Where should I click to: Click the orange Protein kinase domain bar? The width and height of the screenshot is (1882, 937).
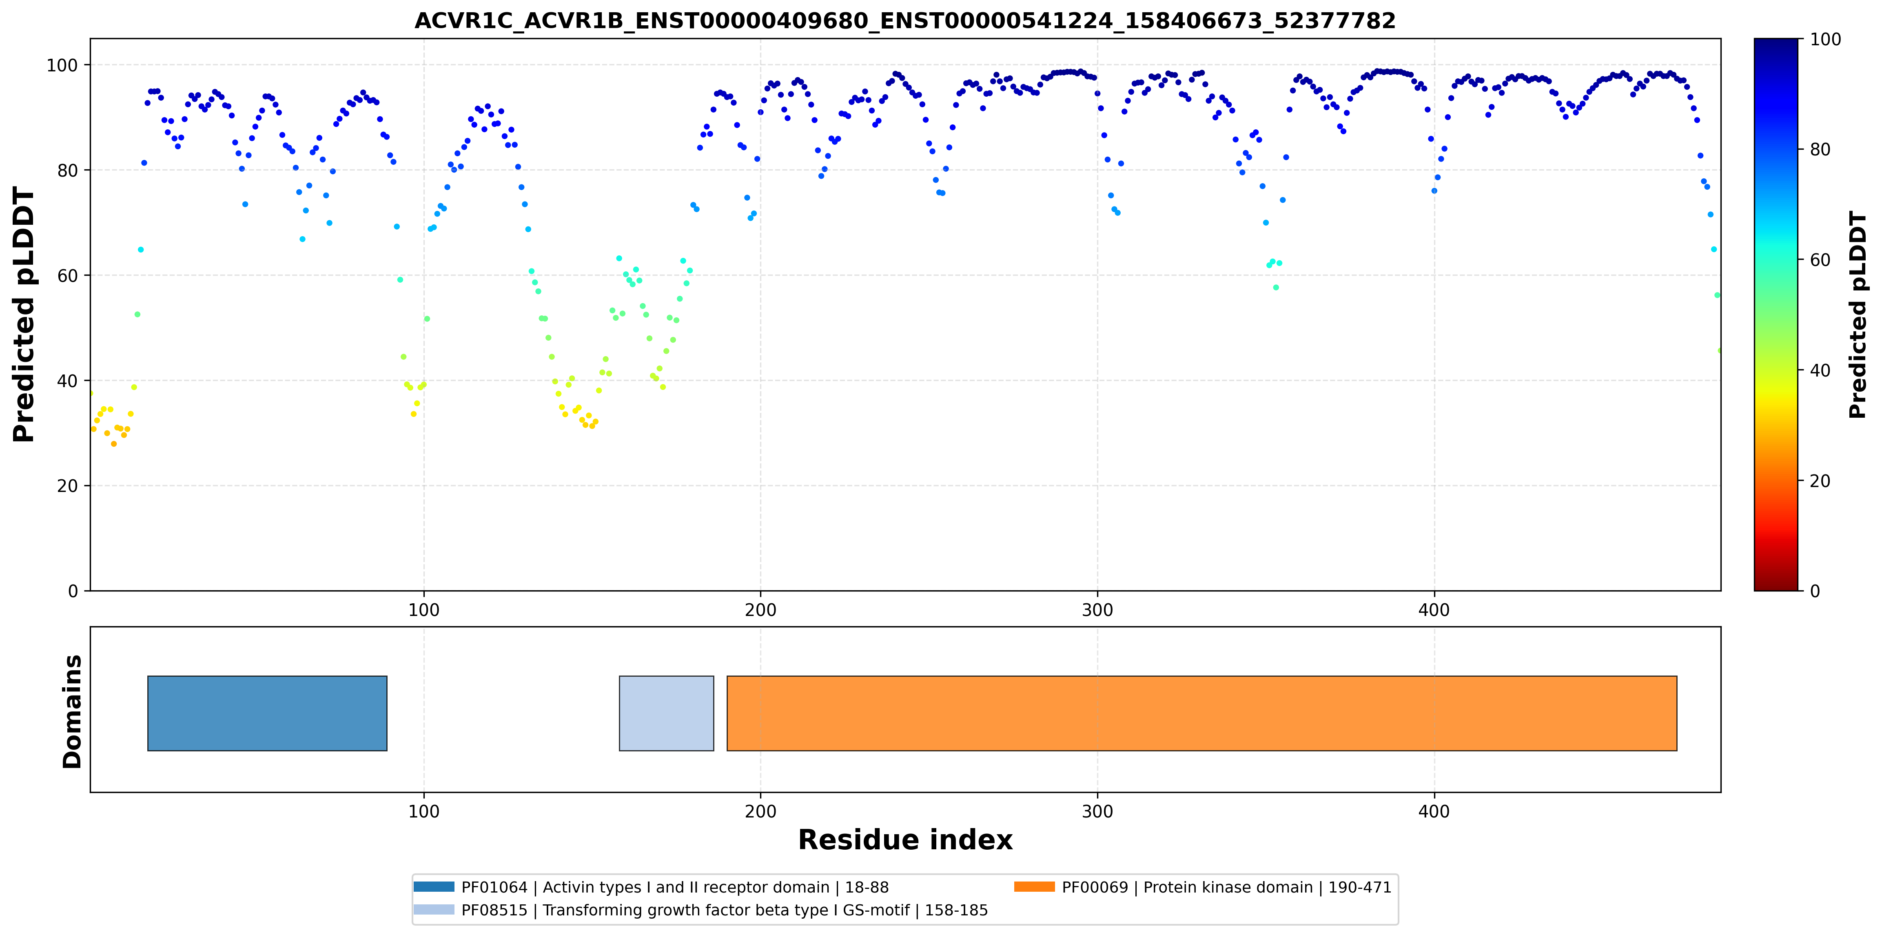click(1202, 713)
